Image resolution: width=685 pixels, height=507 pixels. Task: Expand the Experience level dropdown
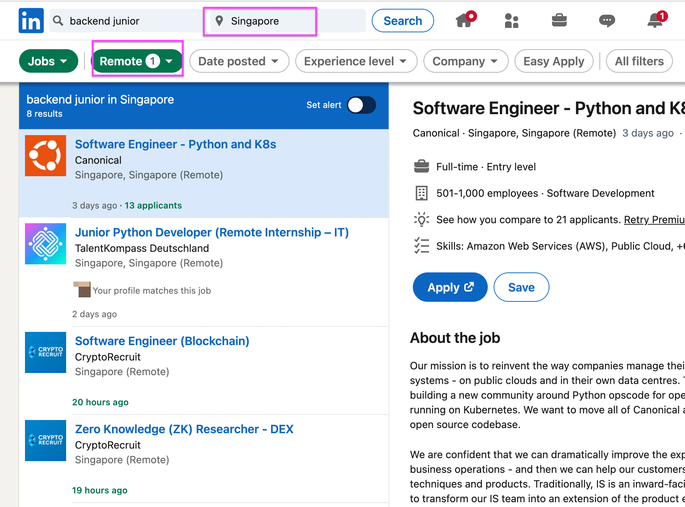[x=356, y=61]
